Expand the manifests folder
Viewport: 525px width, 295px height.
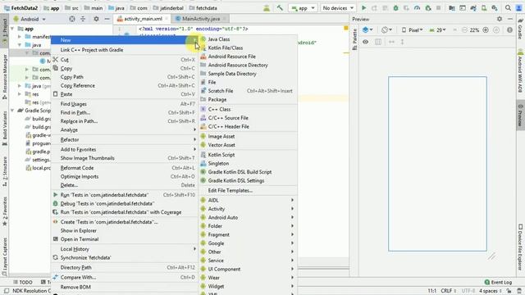[20, 36]
